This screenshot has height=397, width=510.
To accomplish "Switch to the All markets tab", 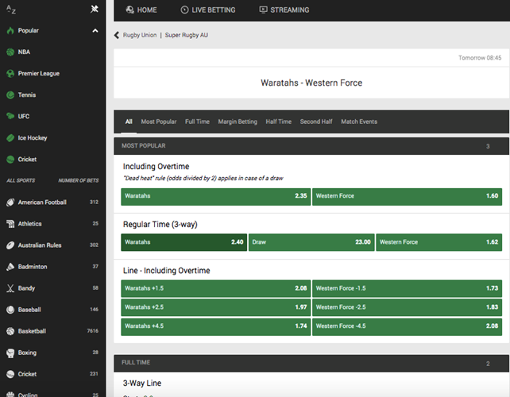I will click(129, 121).
